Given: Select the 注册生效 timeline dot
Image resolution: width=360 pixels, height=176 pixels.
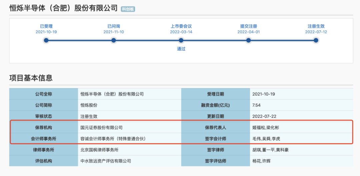Looking at the screenshot, I should (316, 40).
